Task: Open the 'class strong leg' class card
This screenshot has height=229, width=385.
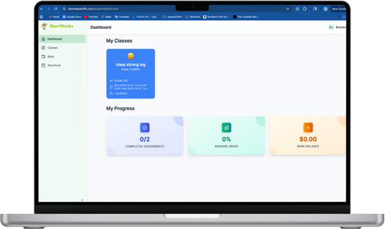Action: 131,73
